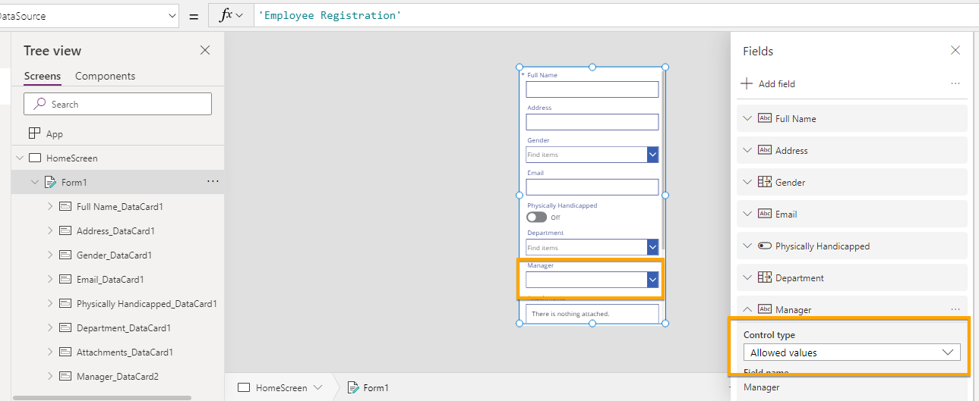Click the Full Name text input on form
Screen dimensions: 979x401
(592, 89)
